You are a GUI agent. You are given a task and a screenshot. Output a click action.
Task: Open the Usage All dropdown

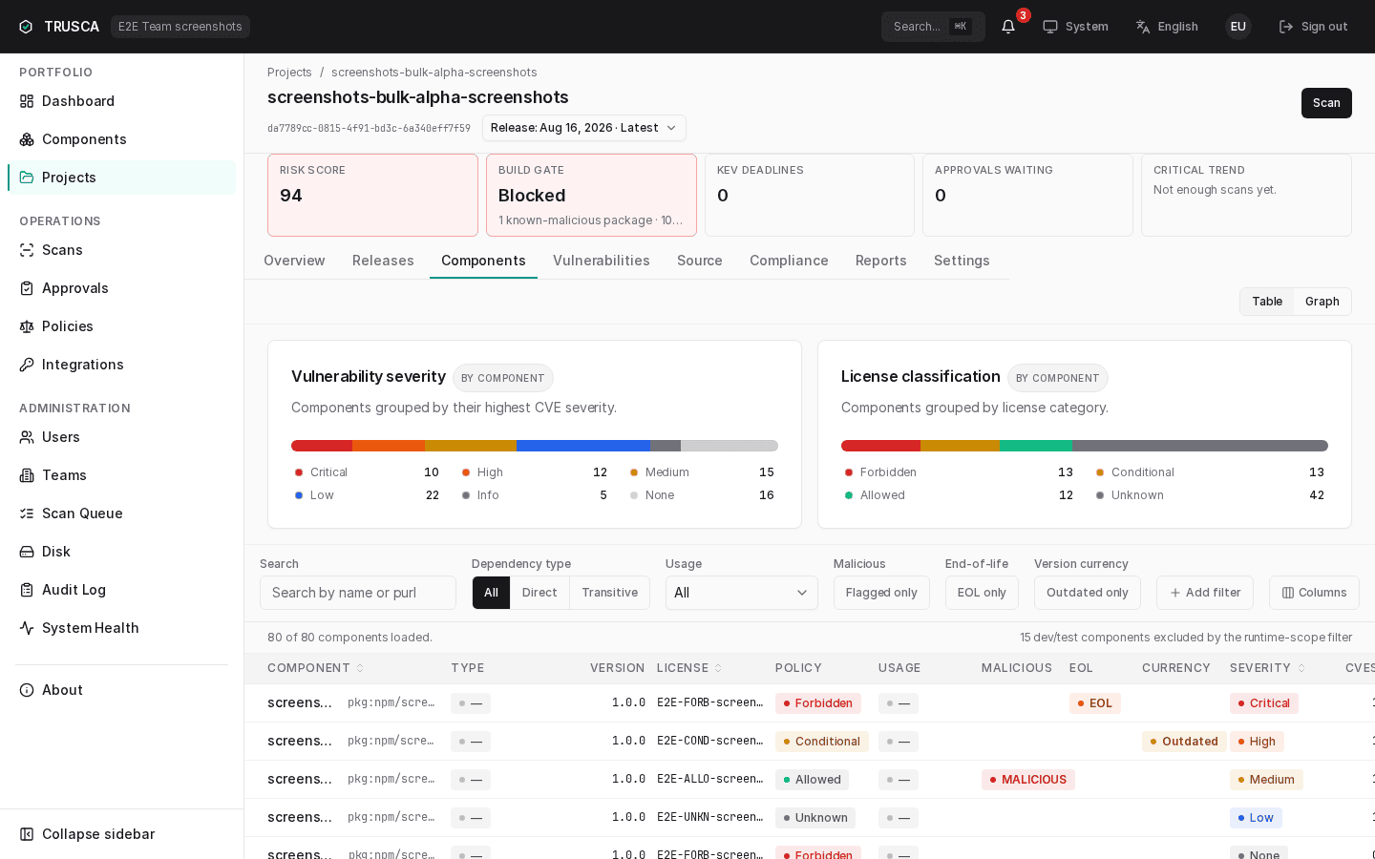tap(742, 593)
